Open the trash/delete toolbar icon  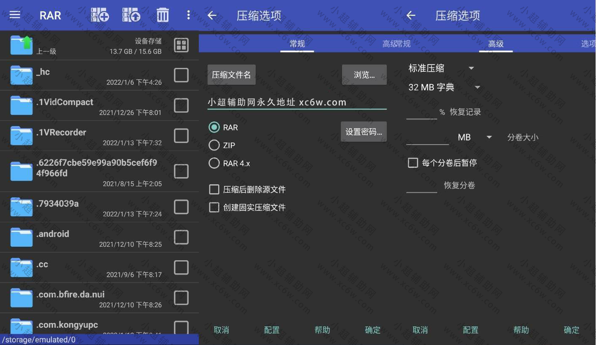(x=163, y=15)
